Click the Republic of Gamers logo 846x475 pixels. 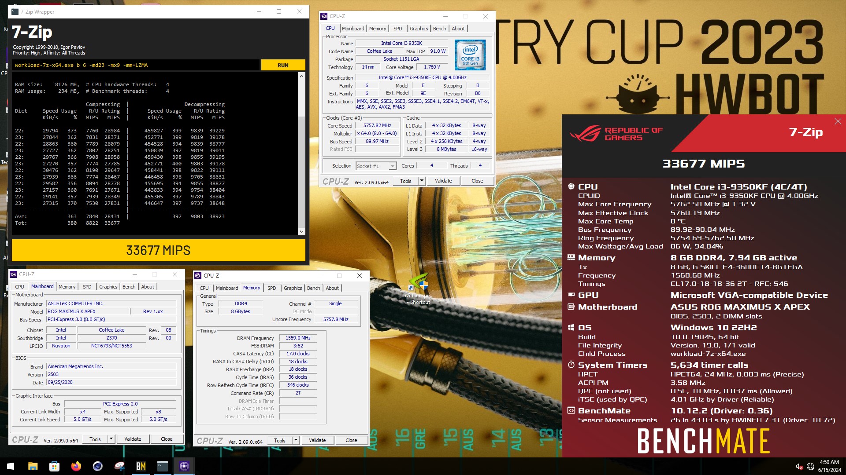616,134
